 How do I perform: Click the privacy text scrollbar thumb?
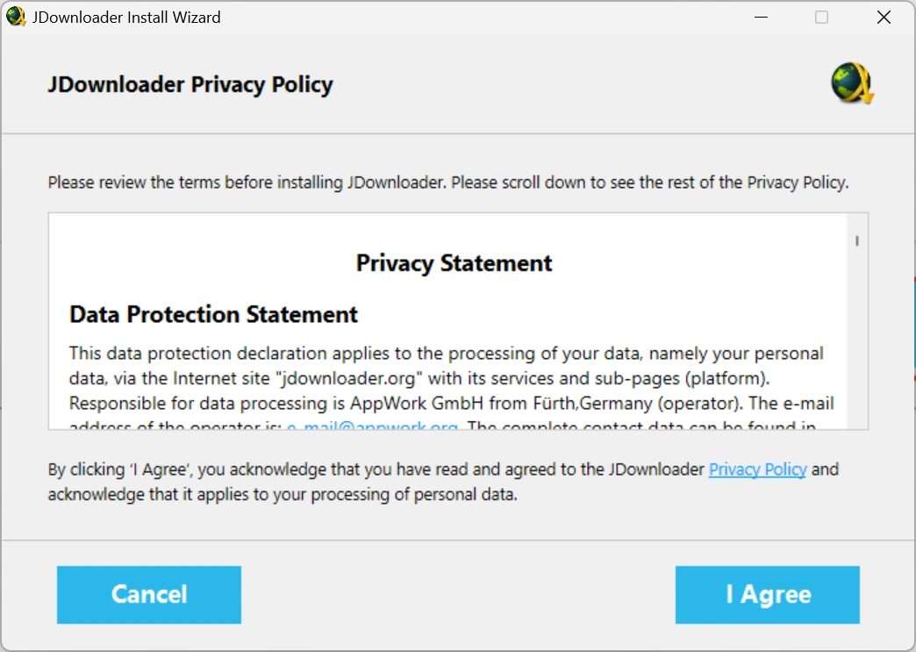click(857, 240)
